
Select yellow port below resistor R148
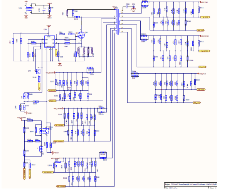click(x=39, y=86)
